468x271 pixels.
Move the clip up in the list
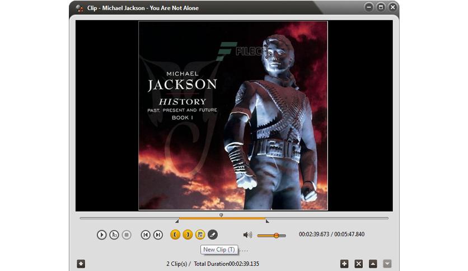point(373,264)
